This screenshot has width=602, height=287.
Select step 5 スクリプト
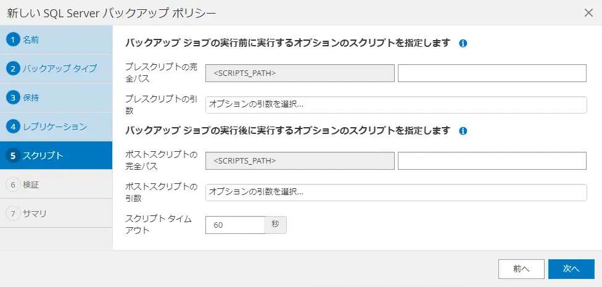pyautogui.click(x=56, y=156)
